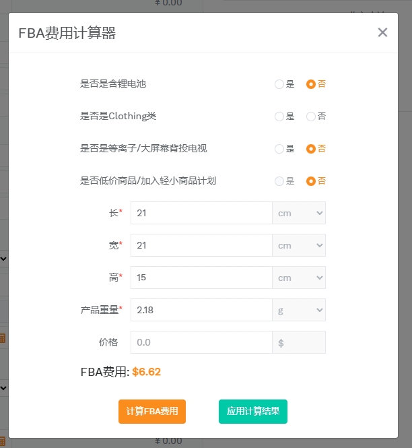Select 是 for 是否是Clothing类
The width and height of the screenshot is (412, 448).
point(279,117)
